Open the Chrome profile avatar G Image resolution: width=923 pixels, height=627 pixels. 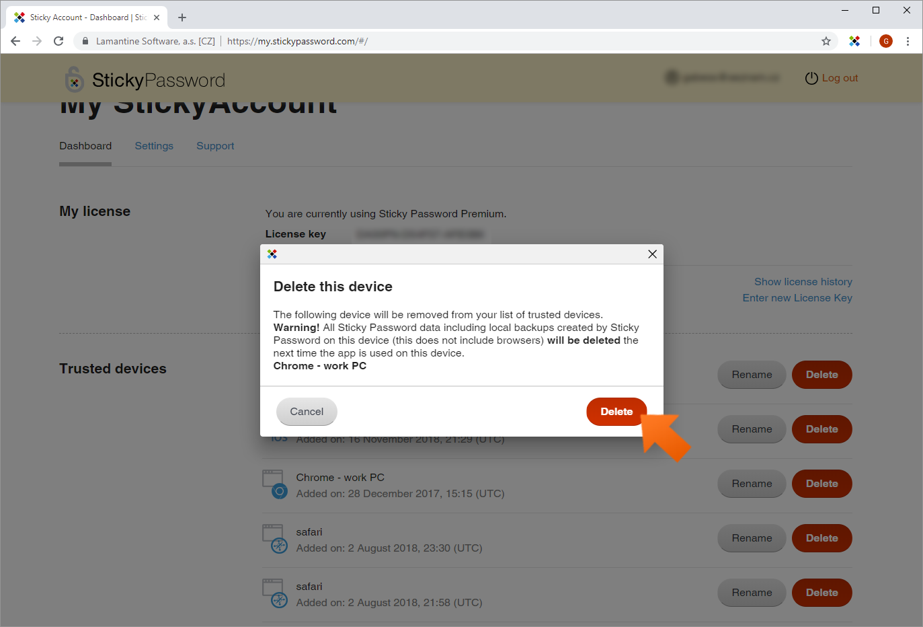pyautogui.click(x=886, y=41)
